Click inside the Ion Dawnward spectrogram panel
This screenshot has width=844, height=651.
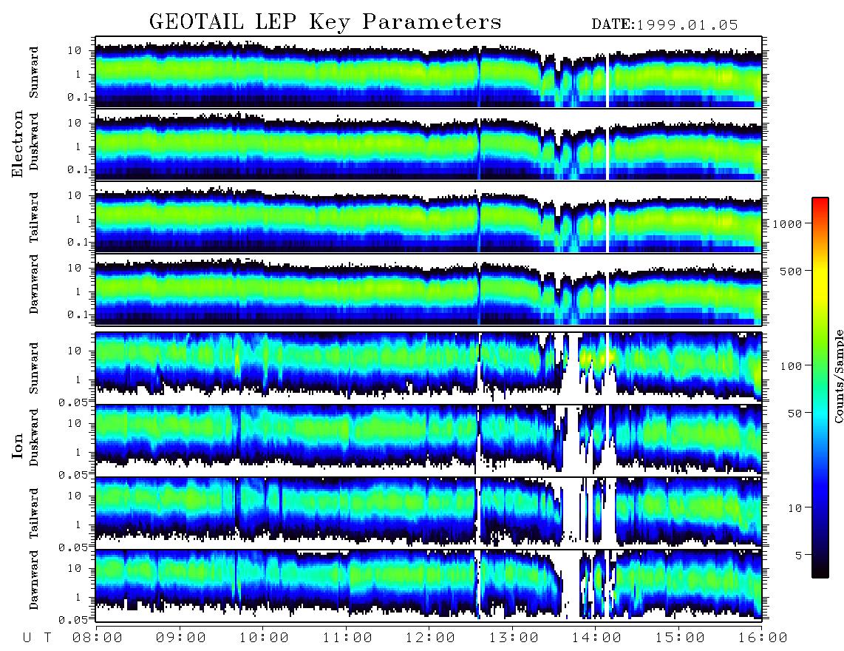[429, 585]
